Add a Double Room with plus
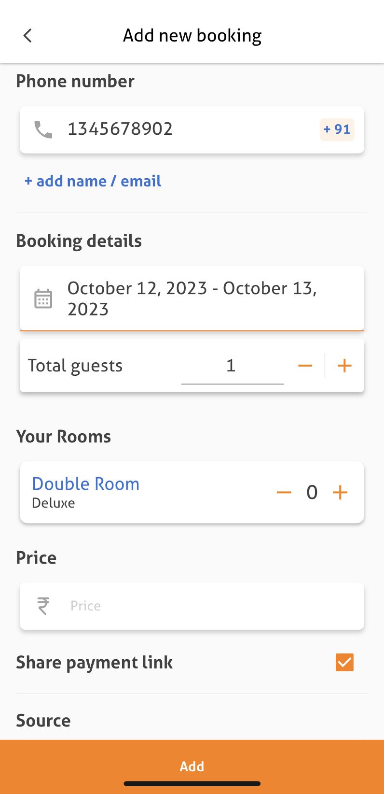The width and height of the screenshot is (384, 794). (x=340, y=492)
